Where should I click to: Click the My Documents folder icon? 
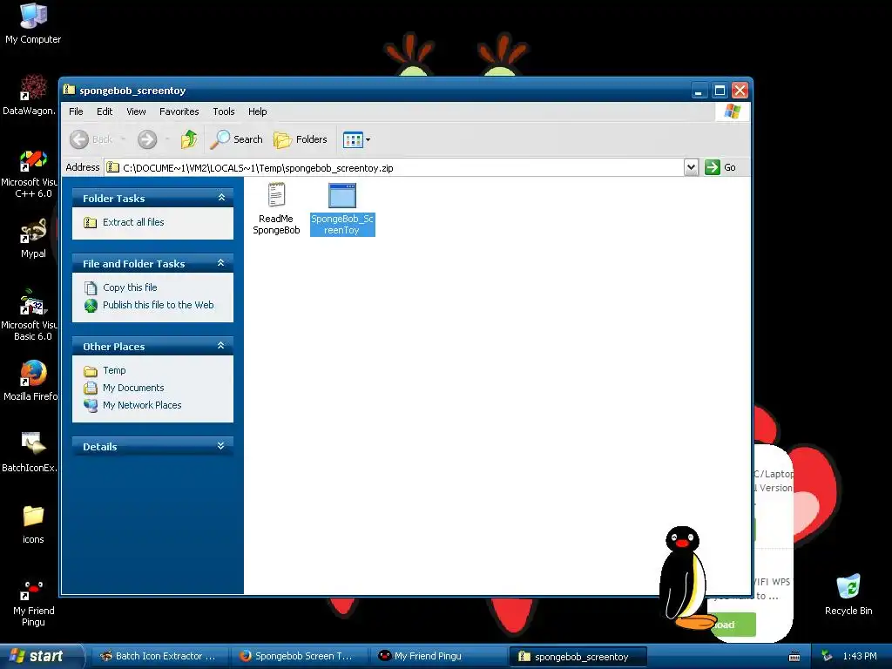click(x=91, y=389)
